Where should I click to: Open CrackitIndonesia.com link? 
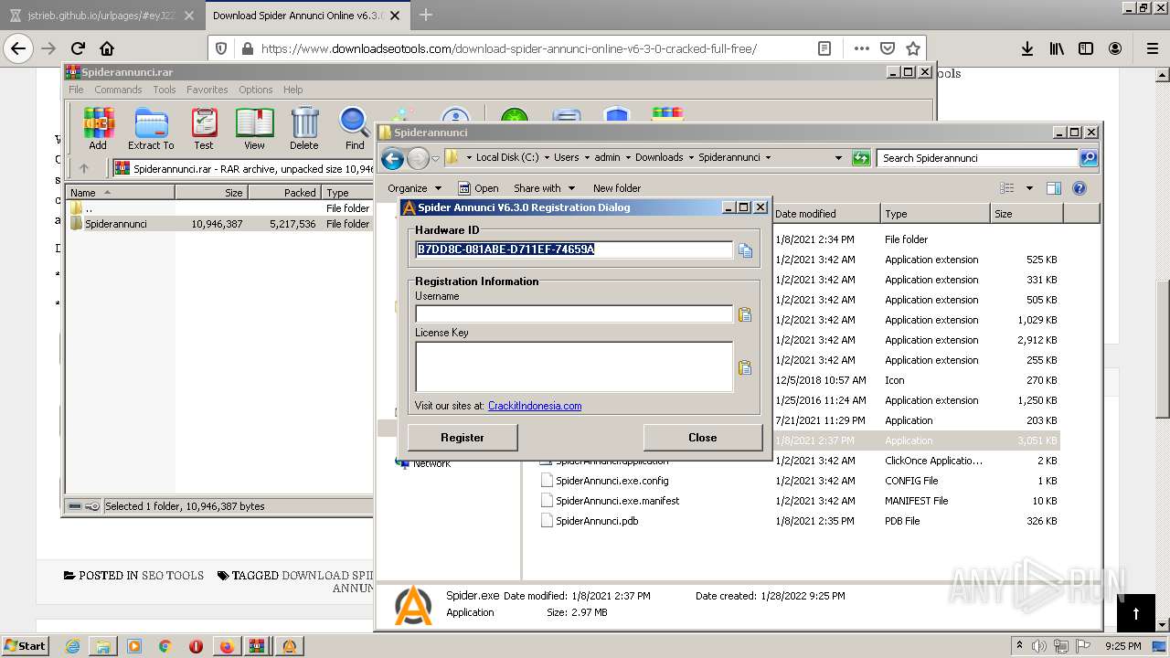coord(535,406)
